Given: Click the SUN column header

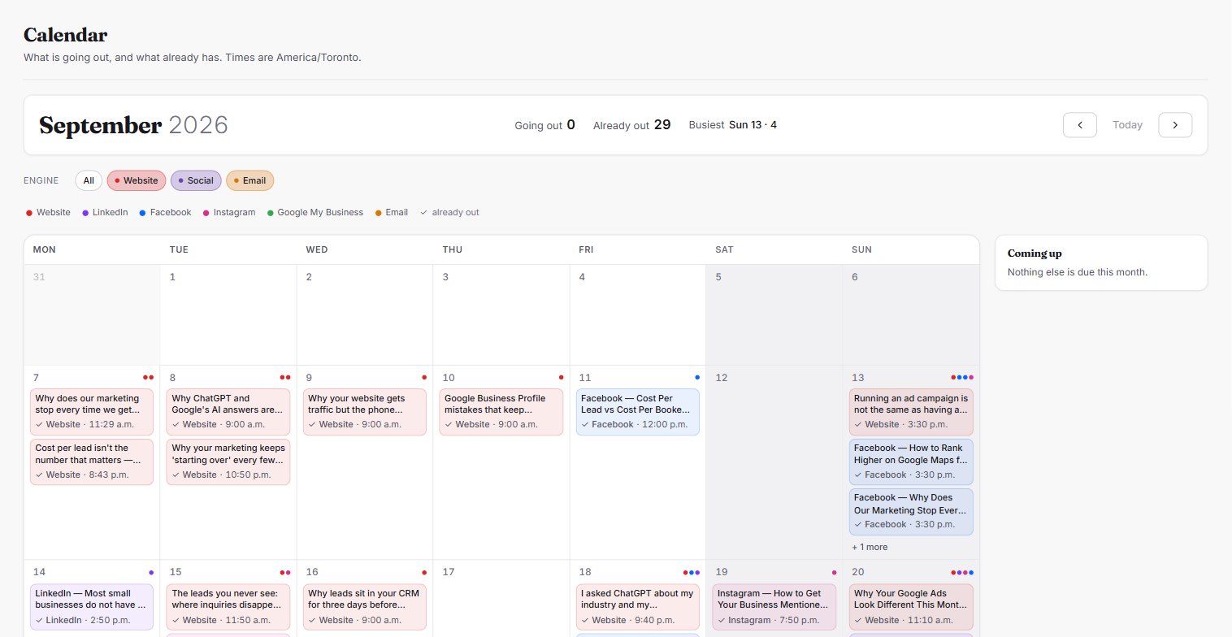Looking at the screenshot, I should point(861,249).
